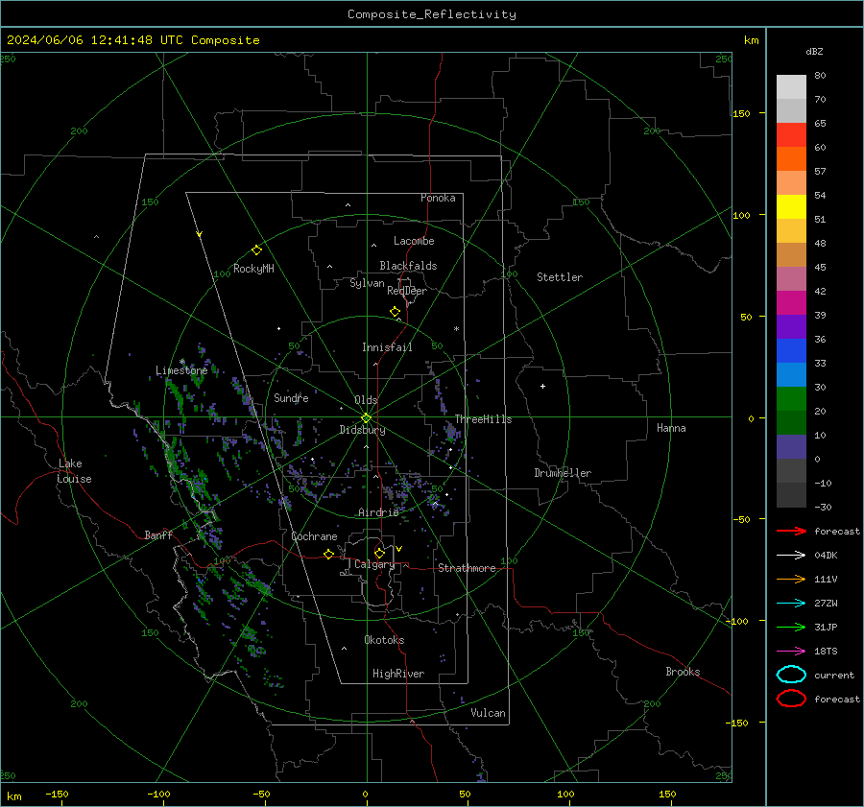Click the light gray 80-70 dBZ swatch
864x807 pixels.
pos(791,87)
